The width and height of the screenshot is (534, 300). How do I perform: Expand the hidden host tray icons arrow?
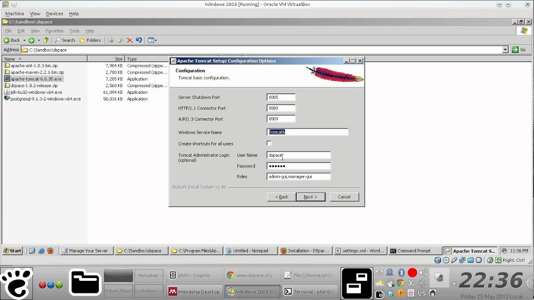pyautogui.click(x=454, y=283)
